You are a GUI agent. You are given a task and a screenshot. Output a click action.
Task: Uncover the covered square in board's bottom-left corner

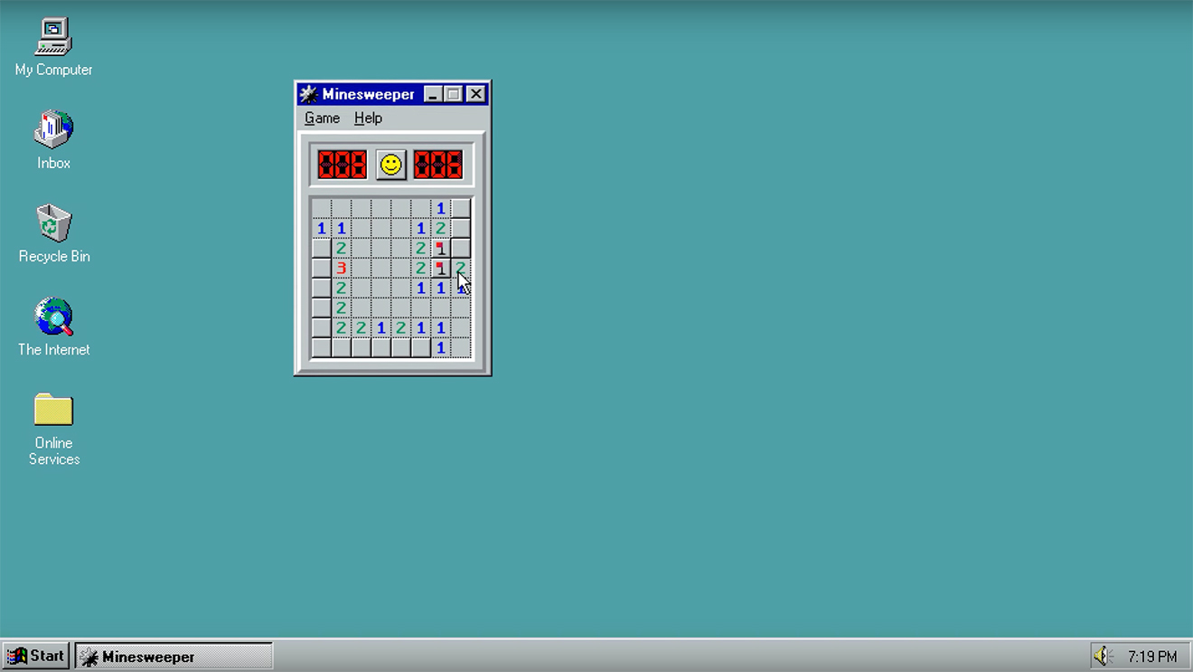tap(321, 347)
